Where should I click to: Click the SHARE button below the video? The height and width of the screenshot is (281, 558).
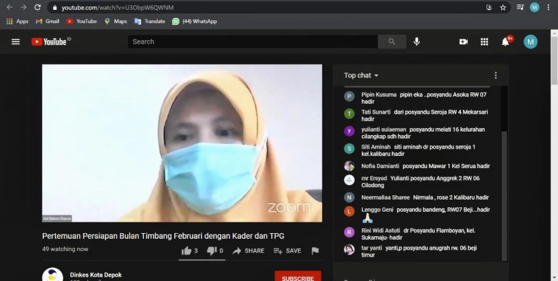click(248, 251)
